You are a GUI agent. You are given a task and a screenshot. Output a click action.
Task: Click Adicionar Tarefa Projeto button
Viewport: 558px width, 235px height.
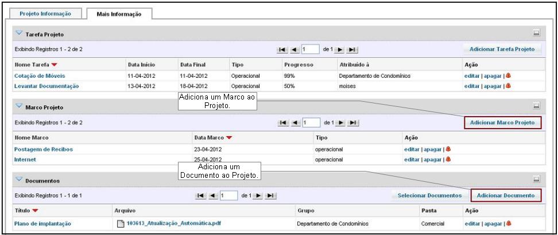pyautogui.click(x=502, y=49)
